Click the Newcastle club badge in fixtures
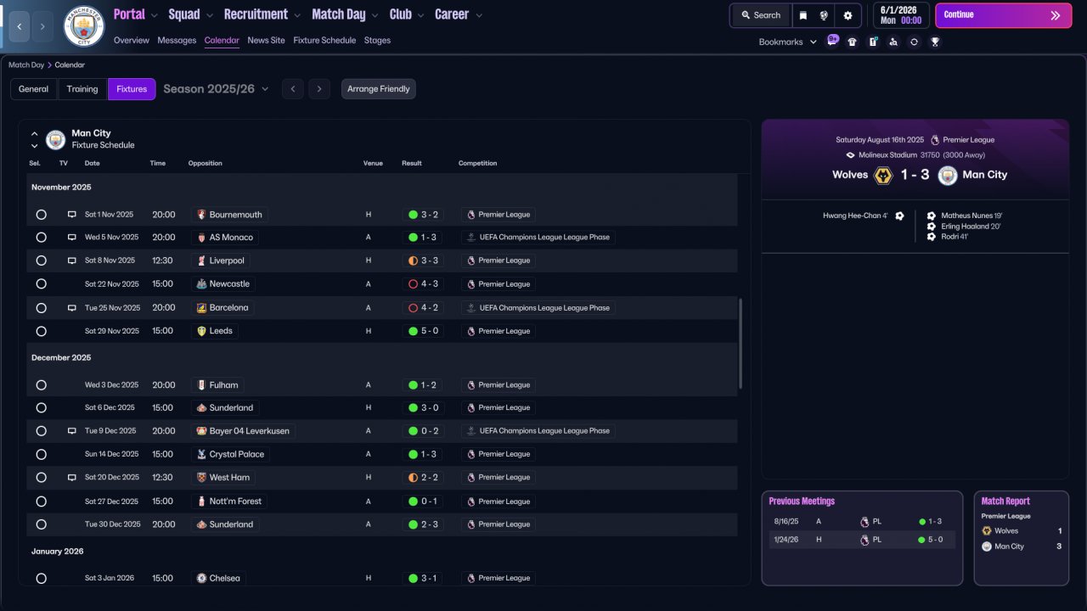 point(201,284)
